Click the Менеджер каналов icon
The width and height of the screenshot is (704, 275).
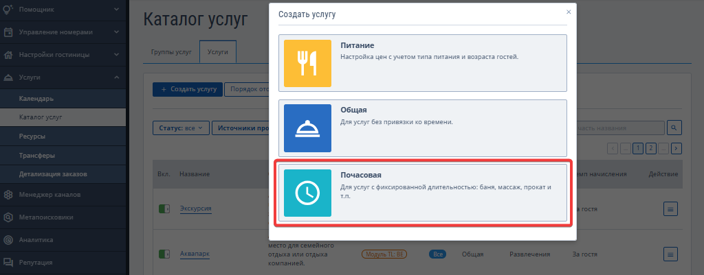pyautogui.click(x=8, y=195)
